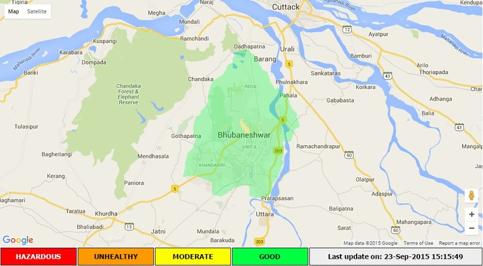483x266 pixels.
Task: Click the Last update timestamp box
Action: pyautogui.click(x=396, y=256)
